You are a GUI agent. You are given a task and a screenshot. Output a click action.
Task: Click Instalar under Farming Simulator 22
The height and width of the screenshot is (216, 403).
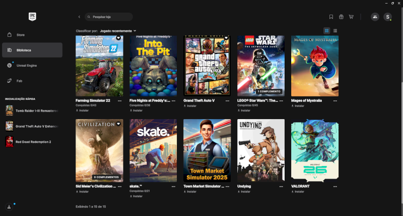[x=82, y=111]
